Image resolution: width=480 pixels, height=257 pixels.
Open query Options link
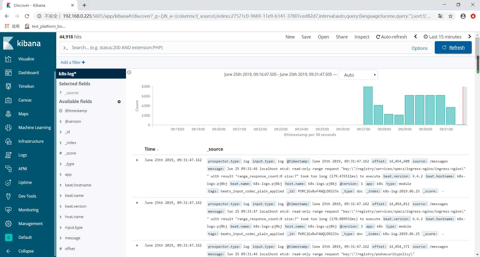(419, 48)
